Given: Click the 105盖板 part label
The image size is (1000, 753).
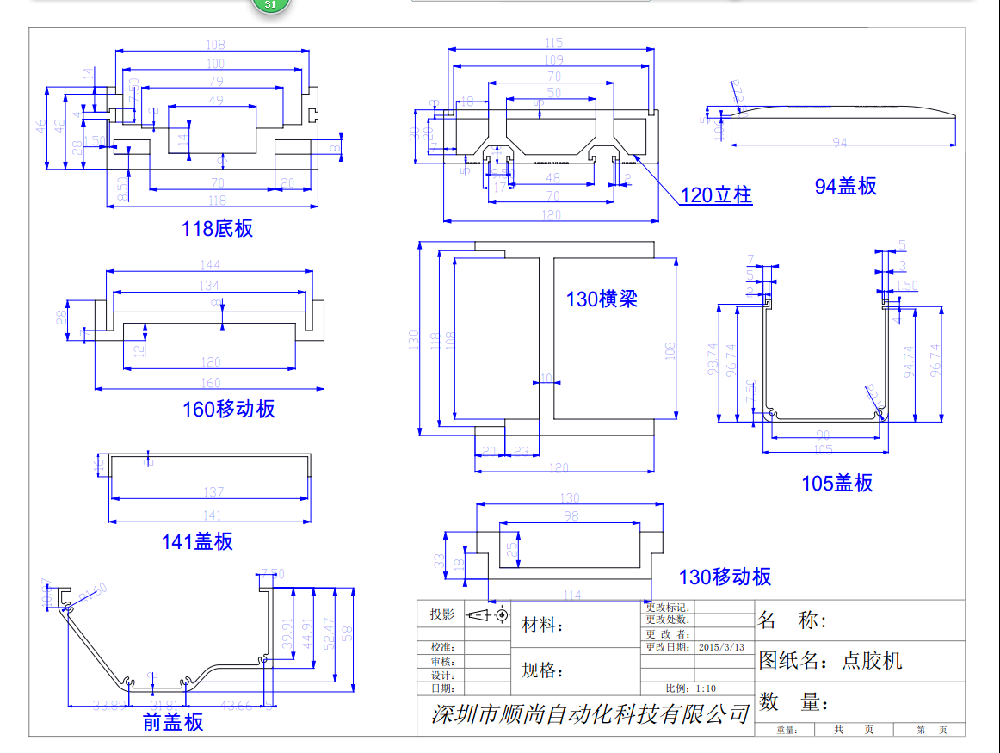Looking at the screenshot, I should pos(836,484).
